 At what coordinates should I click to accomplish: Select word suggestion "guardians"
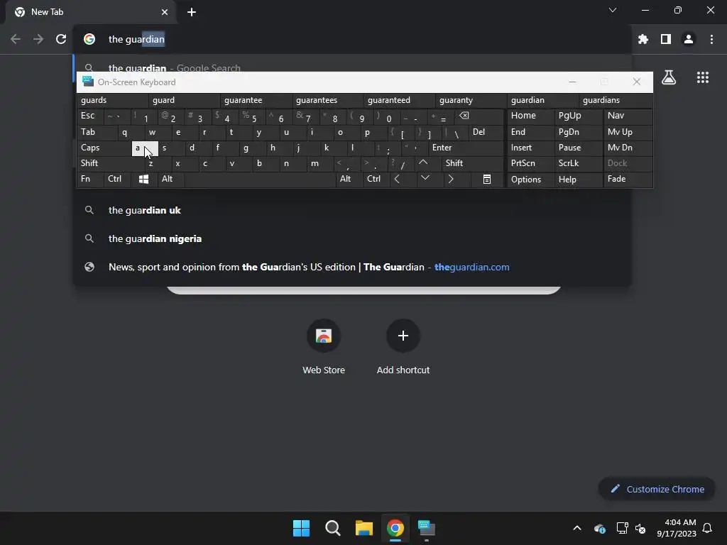tap(616, 100)
